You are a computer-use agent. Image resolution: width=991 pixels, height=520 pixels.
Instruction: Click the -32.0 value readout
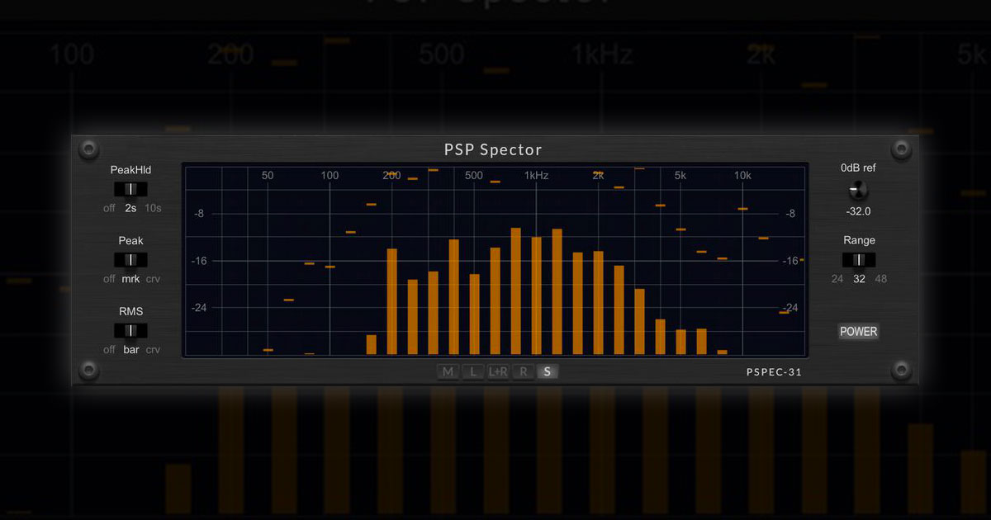857,211
